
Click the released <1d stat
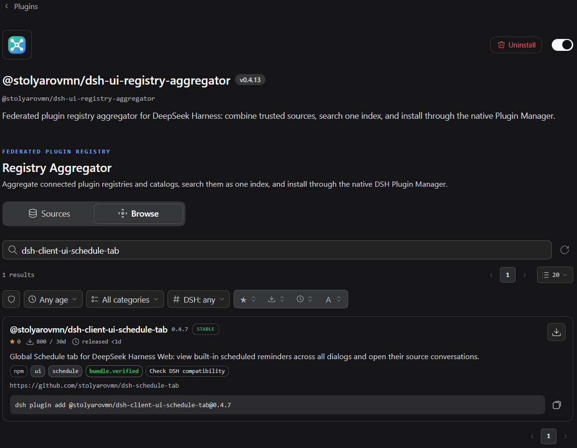point(97,342)
